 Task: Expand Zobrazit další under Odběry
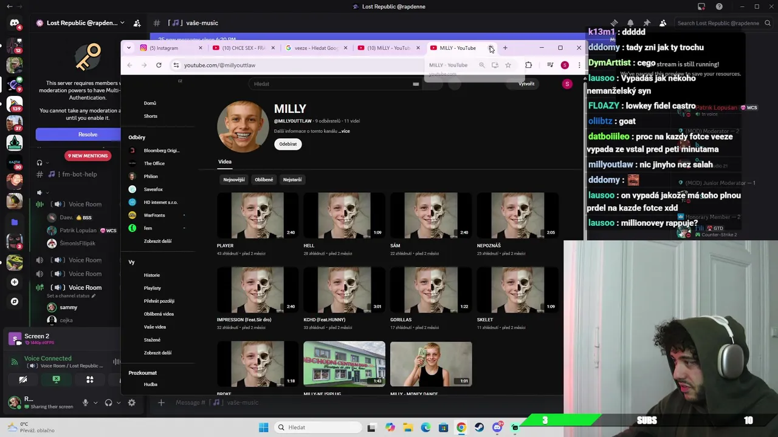[x=157, y=241]
